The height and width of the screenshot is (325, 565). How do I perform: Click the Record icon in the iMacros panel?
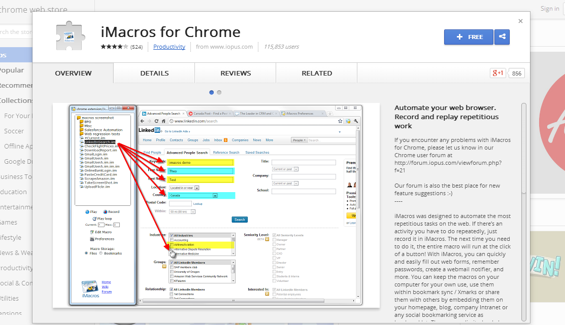[105, 212]
